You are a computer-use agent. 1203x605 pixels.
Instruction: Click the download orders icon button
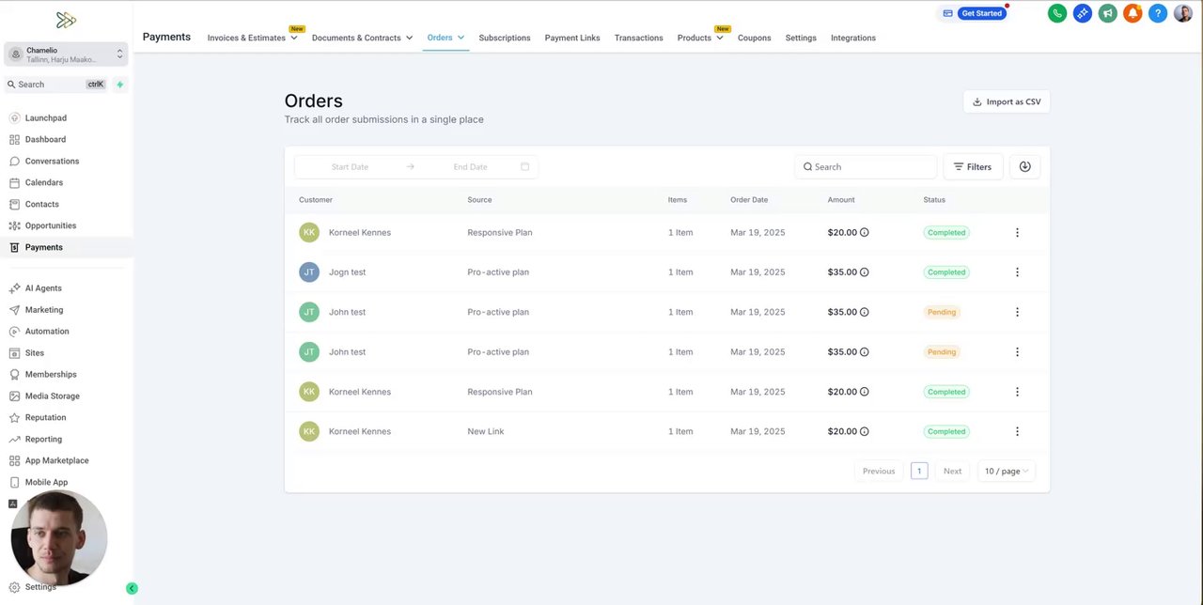(1024, 166)
